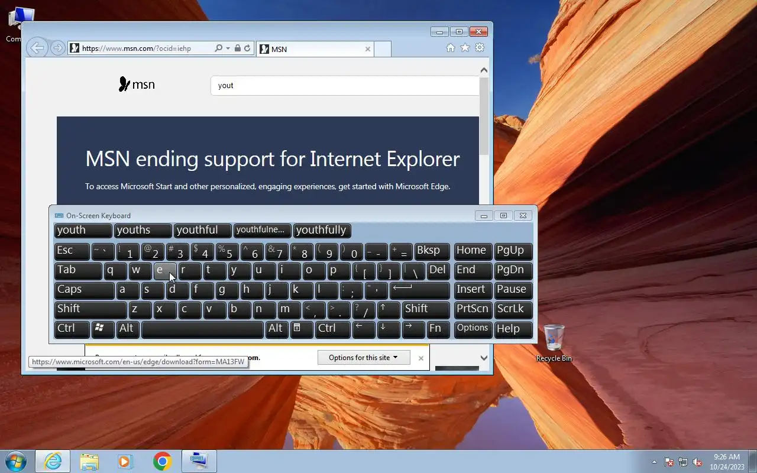Open the IE Tools gear icon
This screenshot has width=757, height=473.
480,48
